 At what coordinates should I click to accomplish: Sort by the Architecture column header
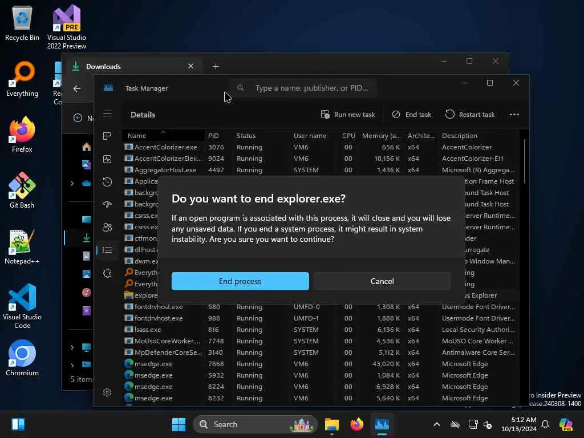[x=421, y=136]
